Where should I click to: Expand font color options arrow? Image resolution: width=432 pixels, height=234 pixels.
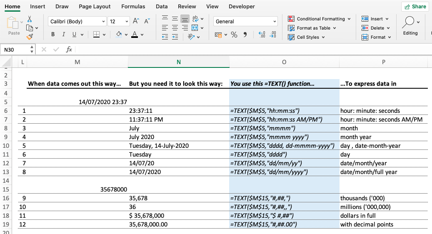click(x=142, y=35)
